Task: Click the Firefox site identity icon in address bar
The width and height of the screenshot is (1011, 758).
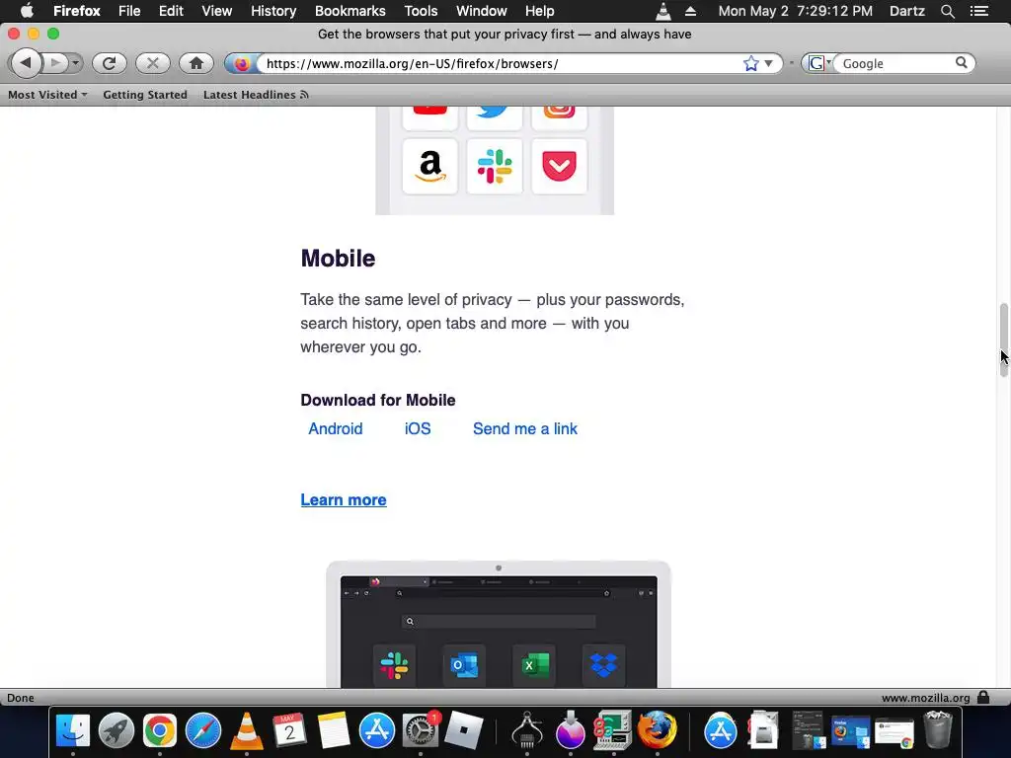Action: (242, 63)
